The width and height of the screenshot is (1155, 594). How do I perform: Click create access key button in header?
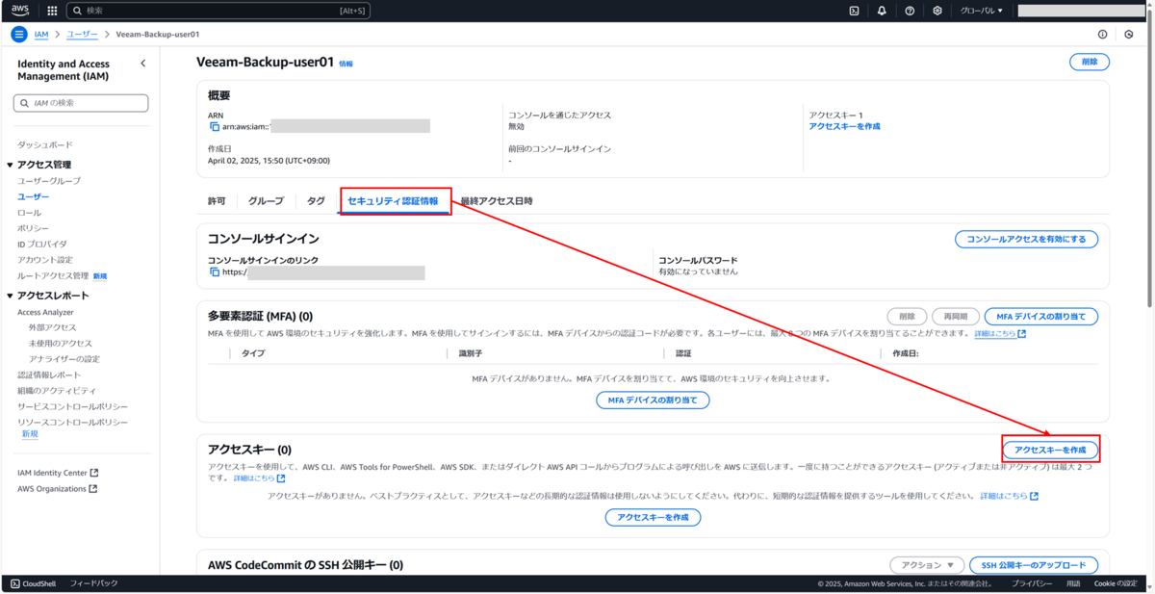tap(1050, 450)
